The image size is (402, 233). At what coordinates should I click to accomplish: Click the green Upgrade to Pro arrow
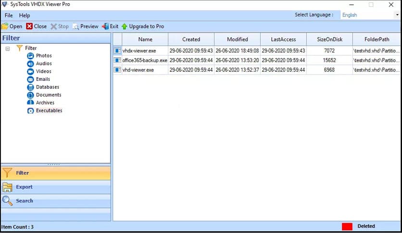point(125,26)
